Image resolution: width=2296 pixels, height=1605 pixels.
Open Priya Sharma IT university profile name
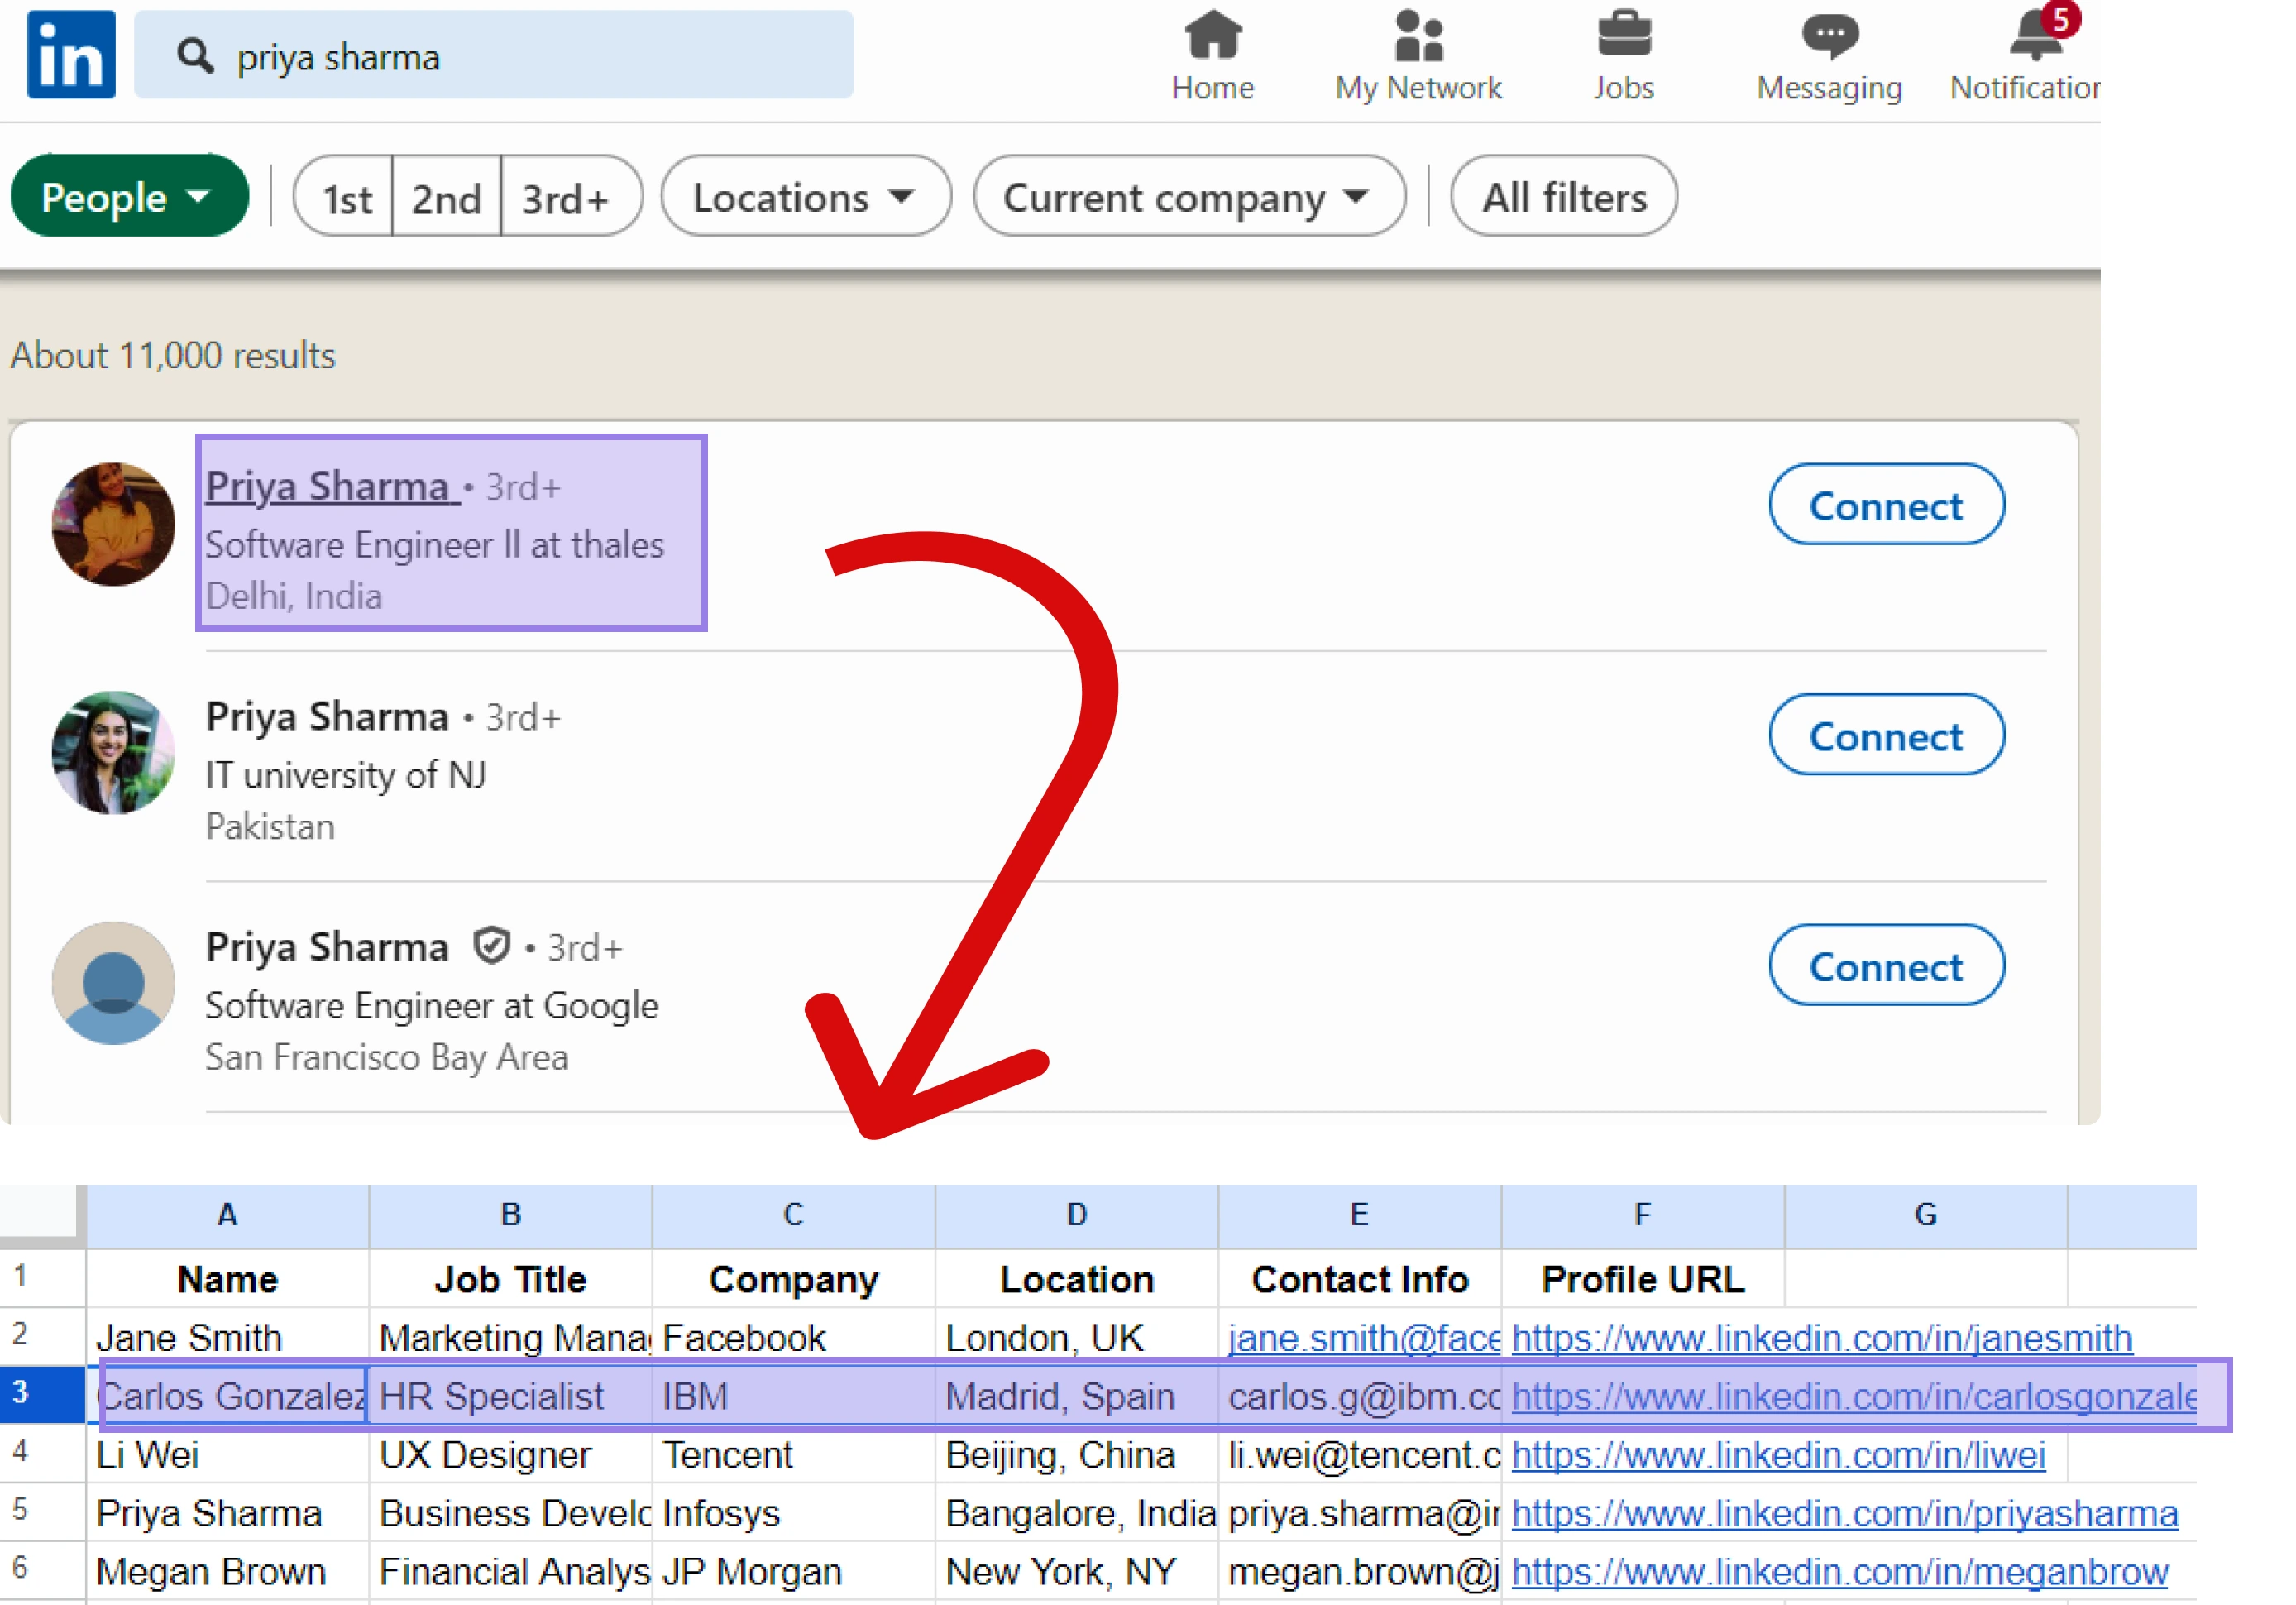327,717
